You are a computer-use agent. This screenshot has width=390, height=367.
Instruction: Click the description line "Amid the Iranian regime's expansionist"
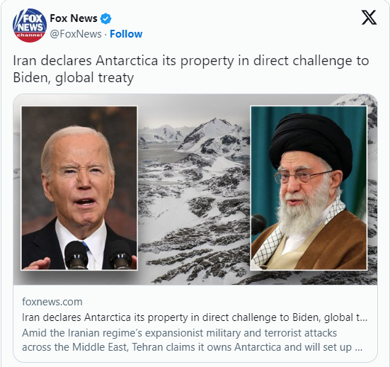[x=179, y=333]
